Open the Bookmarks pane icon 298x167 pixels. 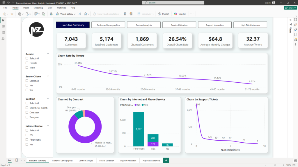coord(295,34)
